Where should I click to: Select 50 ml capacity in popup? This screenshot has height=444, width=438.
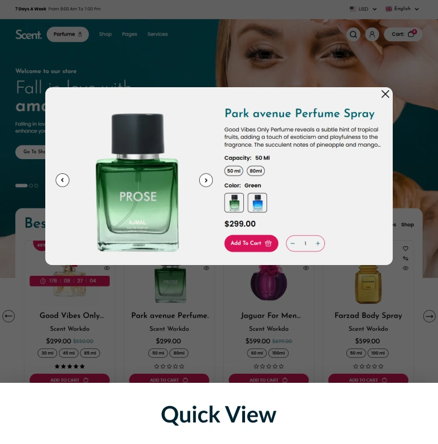click(234, 171)
